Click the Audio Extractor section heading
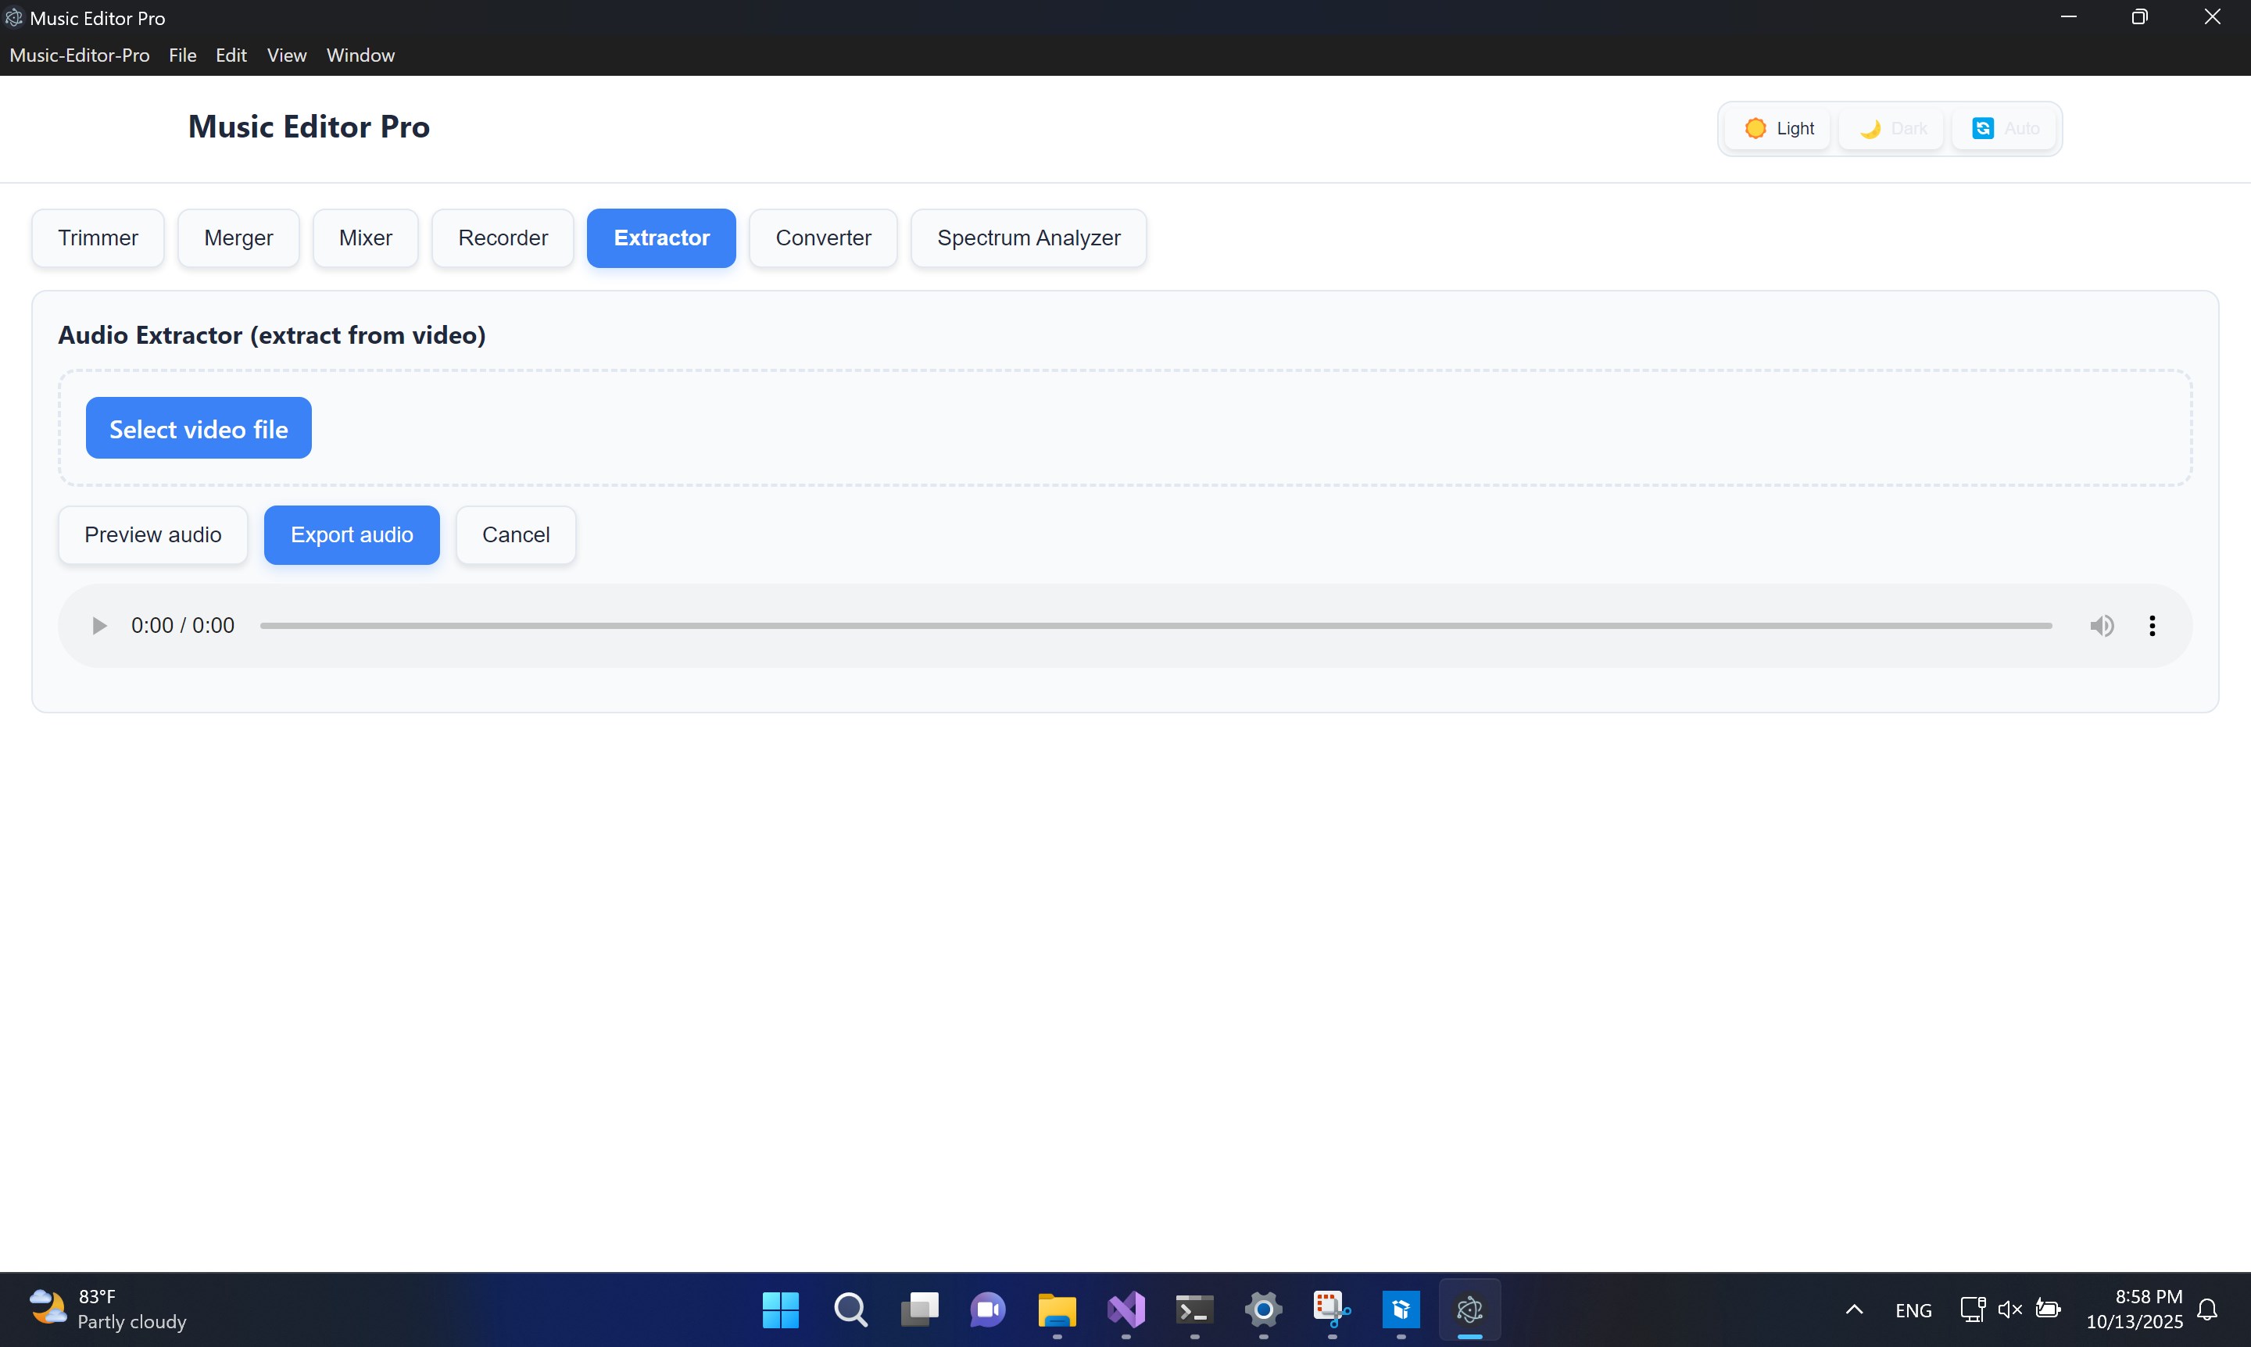 271,335
